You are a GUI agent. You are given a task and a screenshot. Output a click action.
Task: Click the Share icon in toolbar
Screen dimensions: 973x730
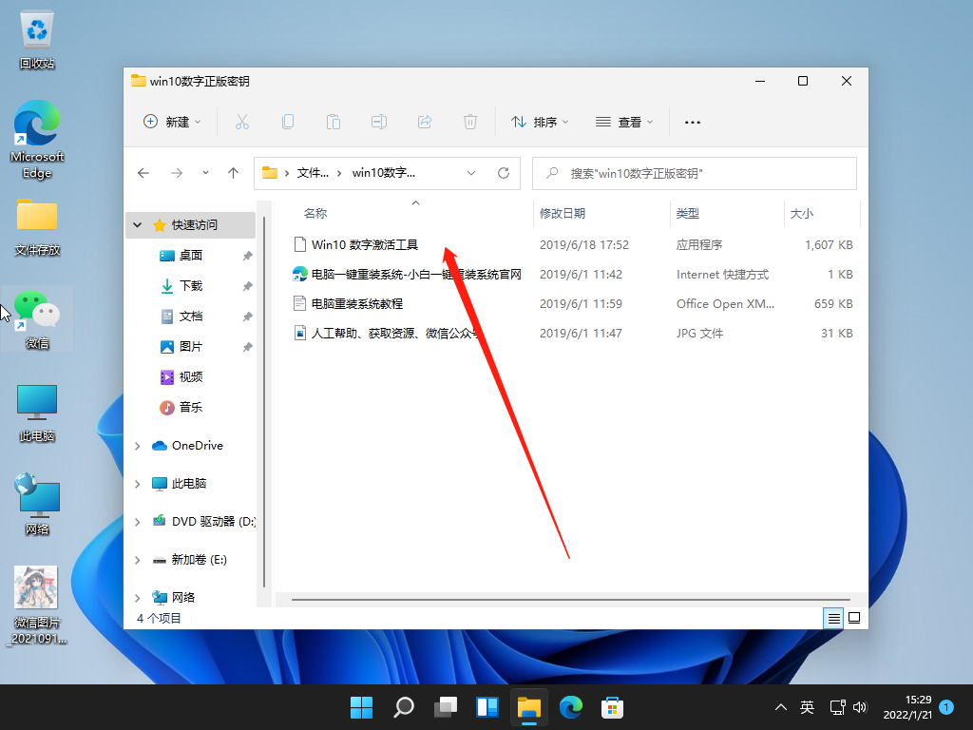[425, 122]
